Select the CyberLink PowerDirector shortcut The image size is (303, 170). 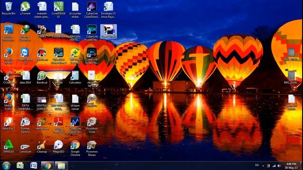92,33
